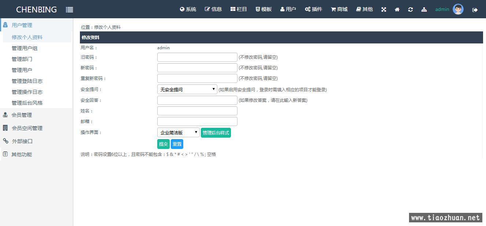Open the 安全提问 dropdown
This screenshot has height=226, width=486.
187,89
